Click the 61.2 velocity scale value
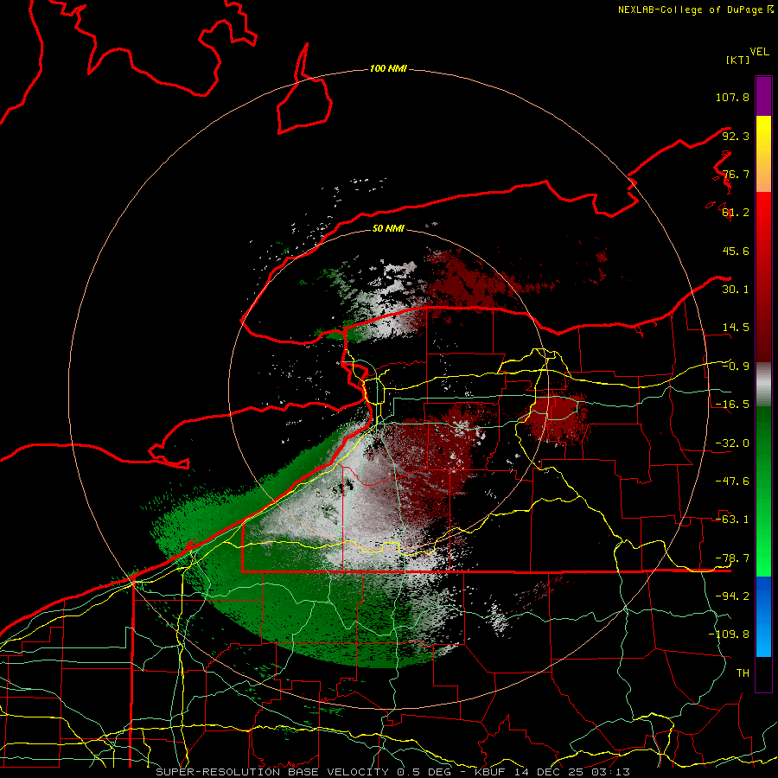Screen dimensions: 778x778 (x=736, y=213)
